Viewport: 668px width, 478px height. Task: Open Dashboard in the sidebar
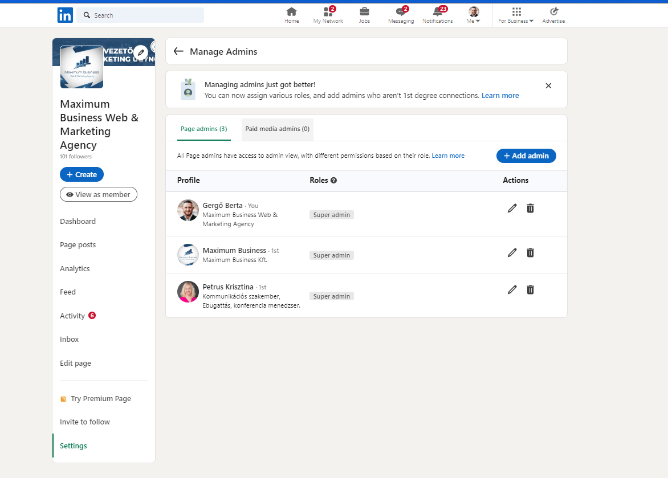(78, 221)
